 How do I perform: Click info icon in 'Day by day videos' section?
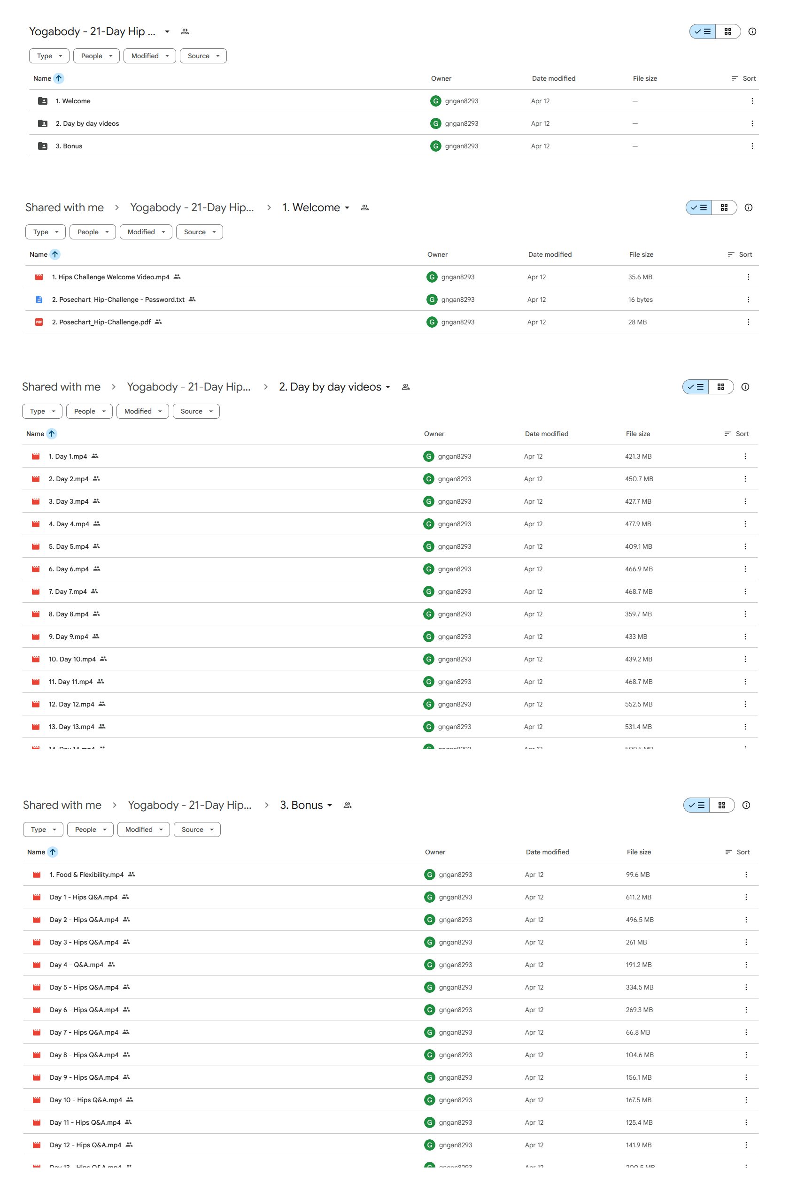tap(745, 387)
